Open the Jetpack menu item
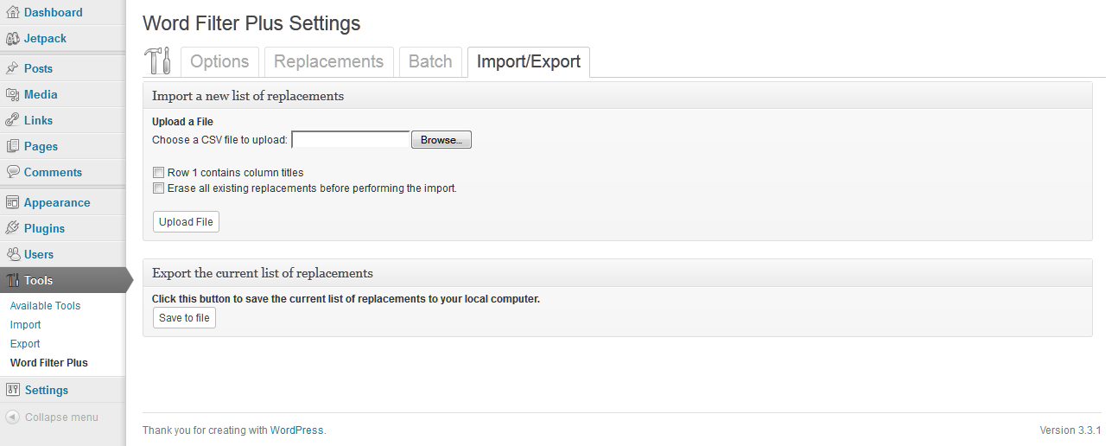1118x446 pixels. (x=45, y=38)
